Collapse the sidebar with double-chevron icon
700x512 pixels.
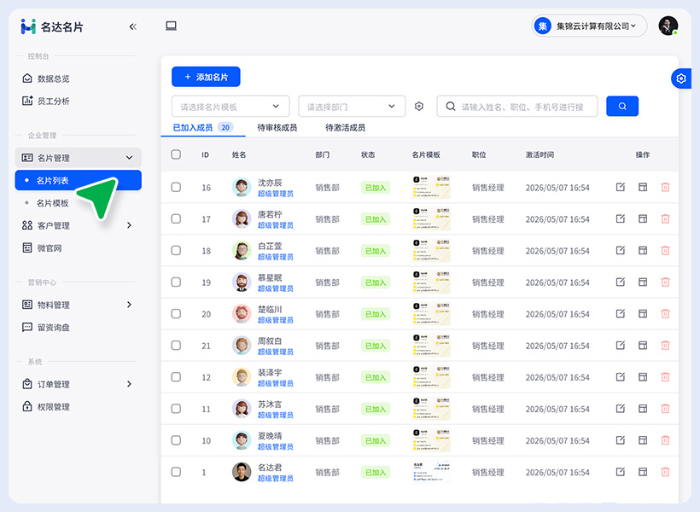132,26
